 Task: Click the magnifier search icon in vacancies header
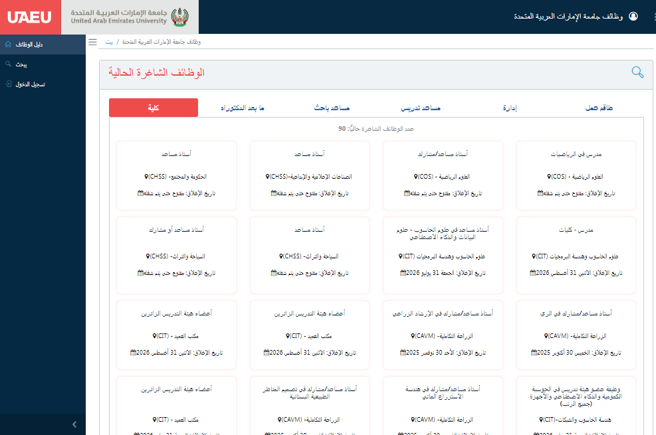point(637,72)
